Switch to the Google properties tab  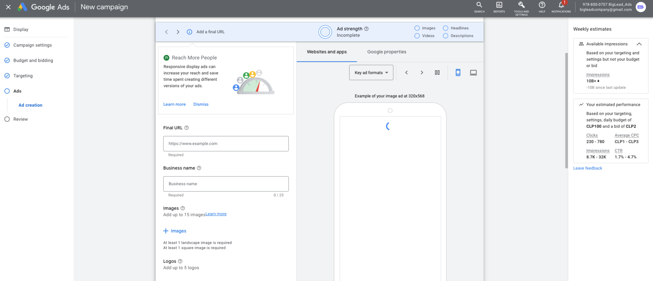pos(386,52)
